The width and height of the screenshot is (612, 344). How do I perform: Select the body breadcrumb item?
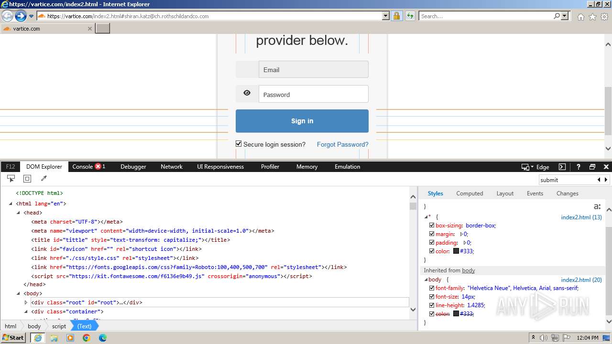click(x=34, y=326)
